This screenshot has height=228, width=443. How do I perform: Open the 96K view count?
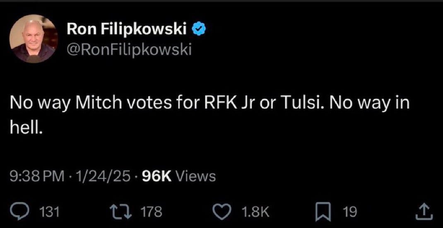pos(156,176)
